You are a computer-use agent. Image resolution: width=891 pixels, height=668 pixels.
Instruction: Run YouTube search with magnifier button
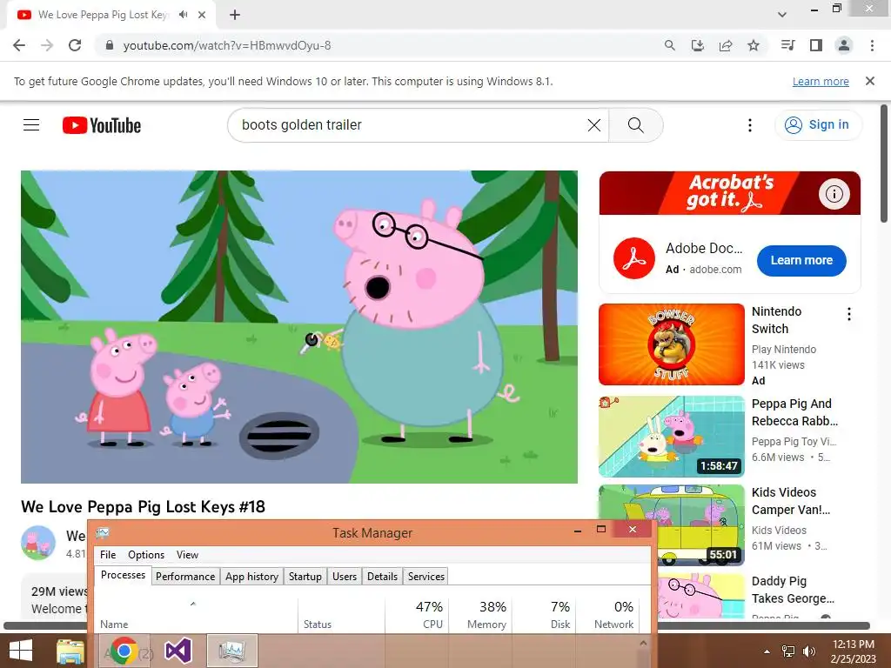click(x=636, y=125)
